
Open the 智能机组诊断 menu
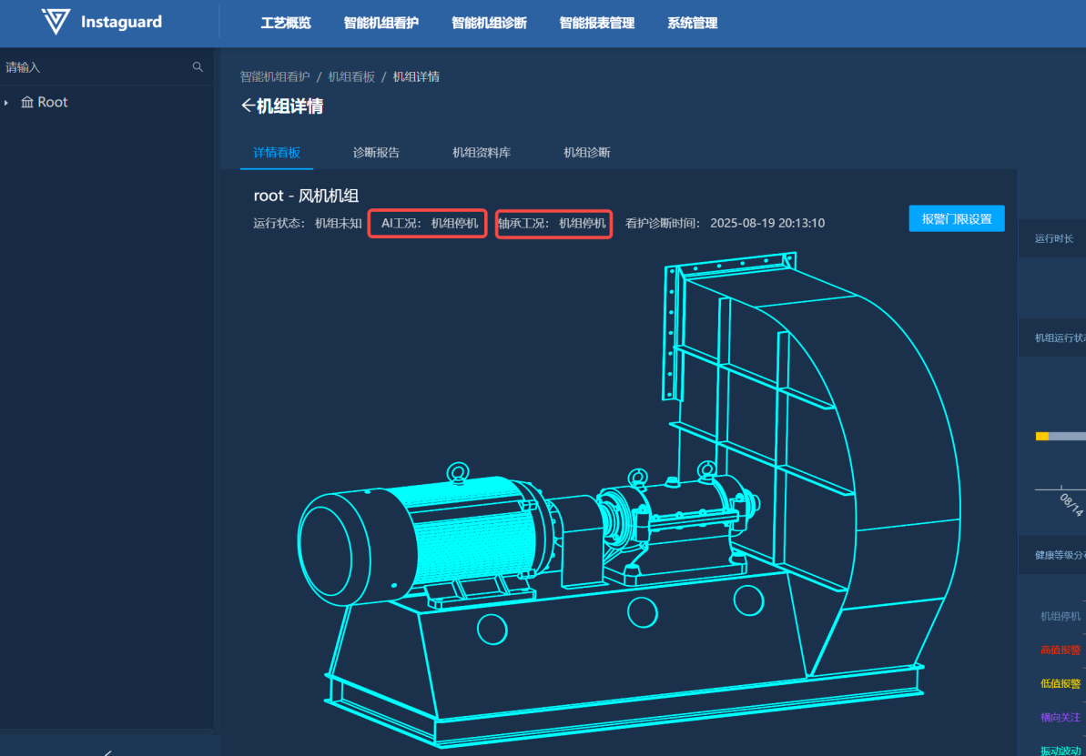(x=489, y=23)
